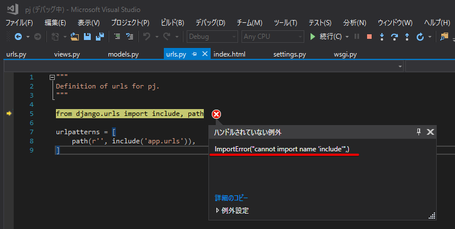Open the 分析(N) menu

[x=355, y=23]
